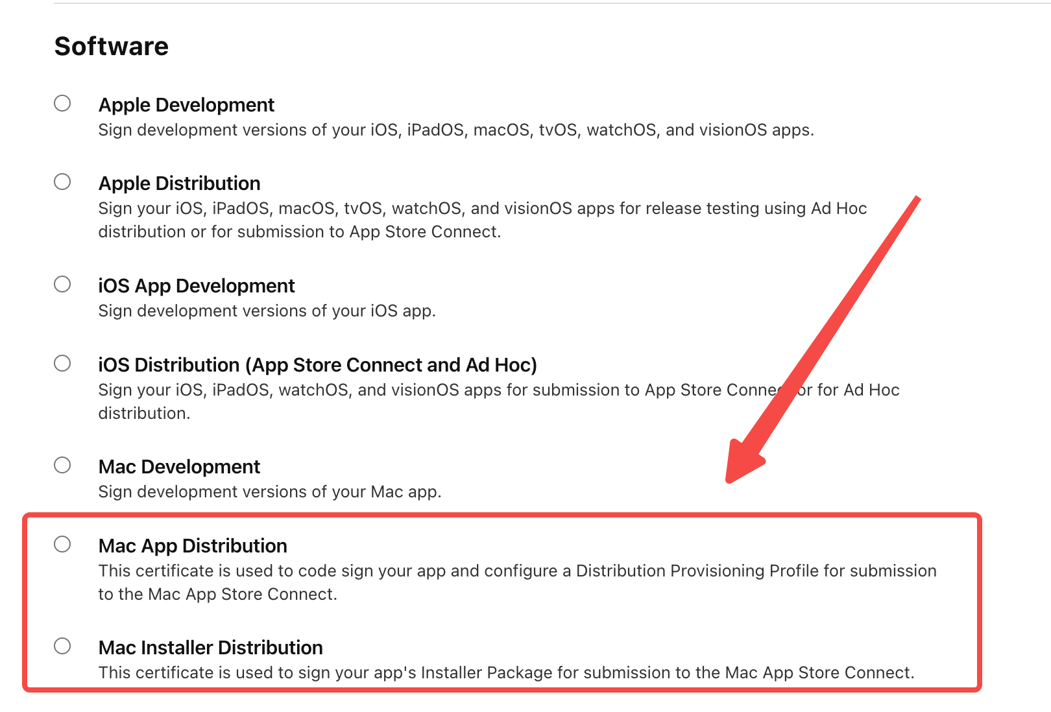Click 'iOS Distribution (App Store Connect and Ad Hoc)' label
Viewport: 1051px width, 712px height.
(x=317, y=365)
